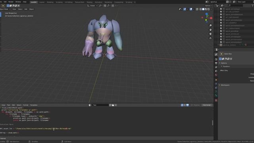Viewport: 254px width, 143px height.
Task: Expand the agrunt.qc_skeleton outliner item
Action: click(x=218, y=45)
